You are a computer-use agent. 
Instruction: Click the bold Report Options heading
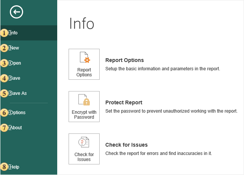pyautogui.click(x=124, y=60)
